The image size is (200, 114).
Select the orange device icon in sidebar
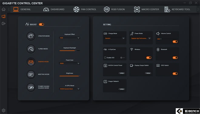click(x=4, y=16)
